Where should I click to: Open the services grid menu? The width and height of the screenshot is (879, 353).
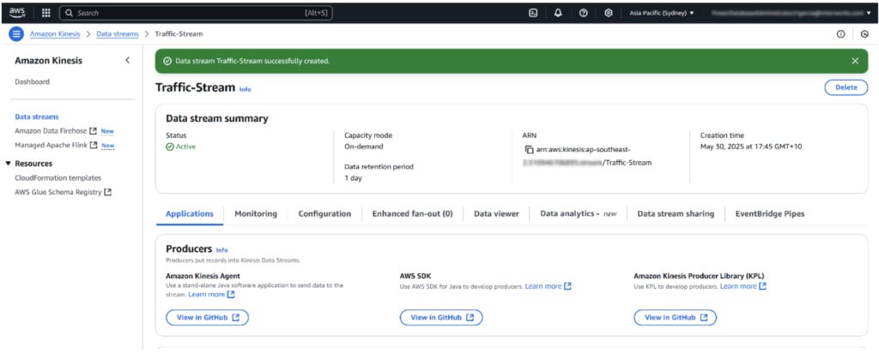pos(46,12)
